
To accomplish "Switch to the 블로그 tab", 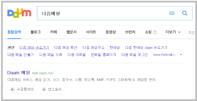I will coord(35,32).
